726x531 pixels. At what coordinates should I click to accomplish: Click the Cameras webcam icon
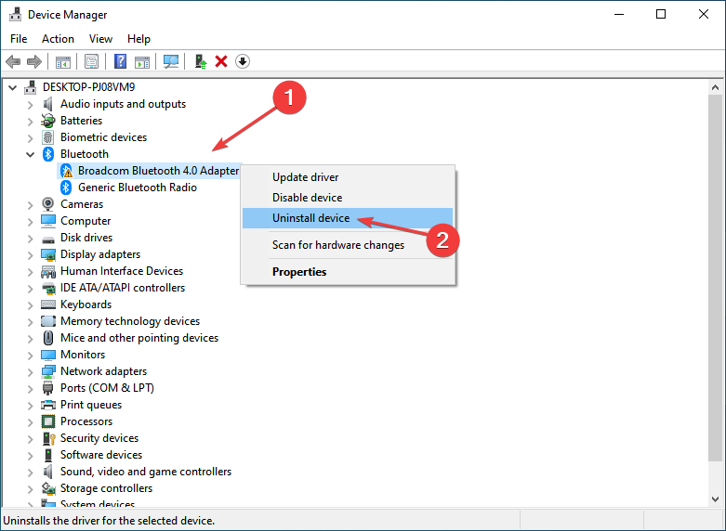click(x=47, y=204)
